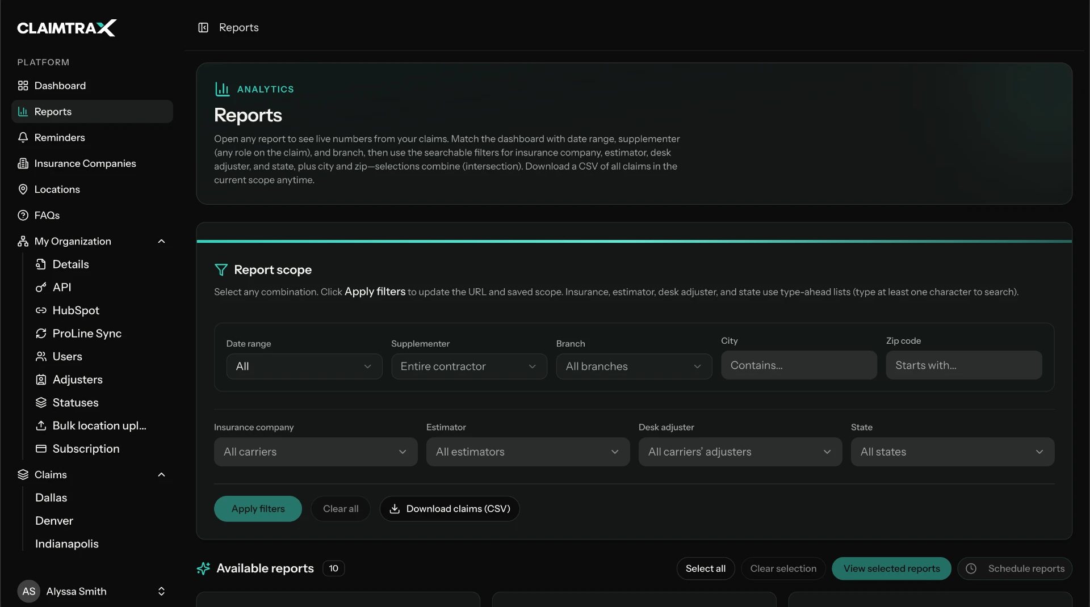Open the State All states dropdown

pyautogui.click(x=953, y=452)
